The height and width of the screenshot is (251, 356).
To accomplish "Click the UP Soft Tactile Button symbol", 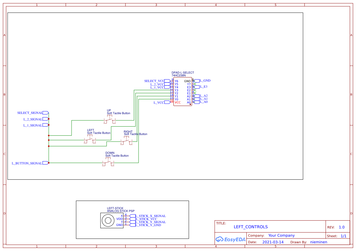I will pos(110,120).
